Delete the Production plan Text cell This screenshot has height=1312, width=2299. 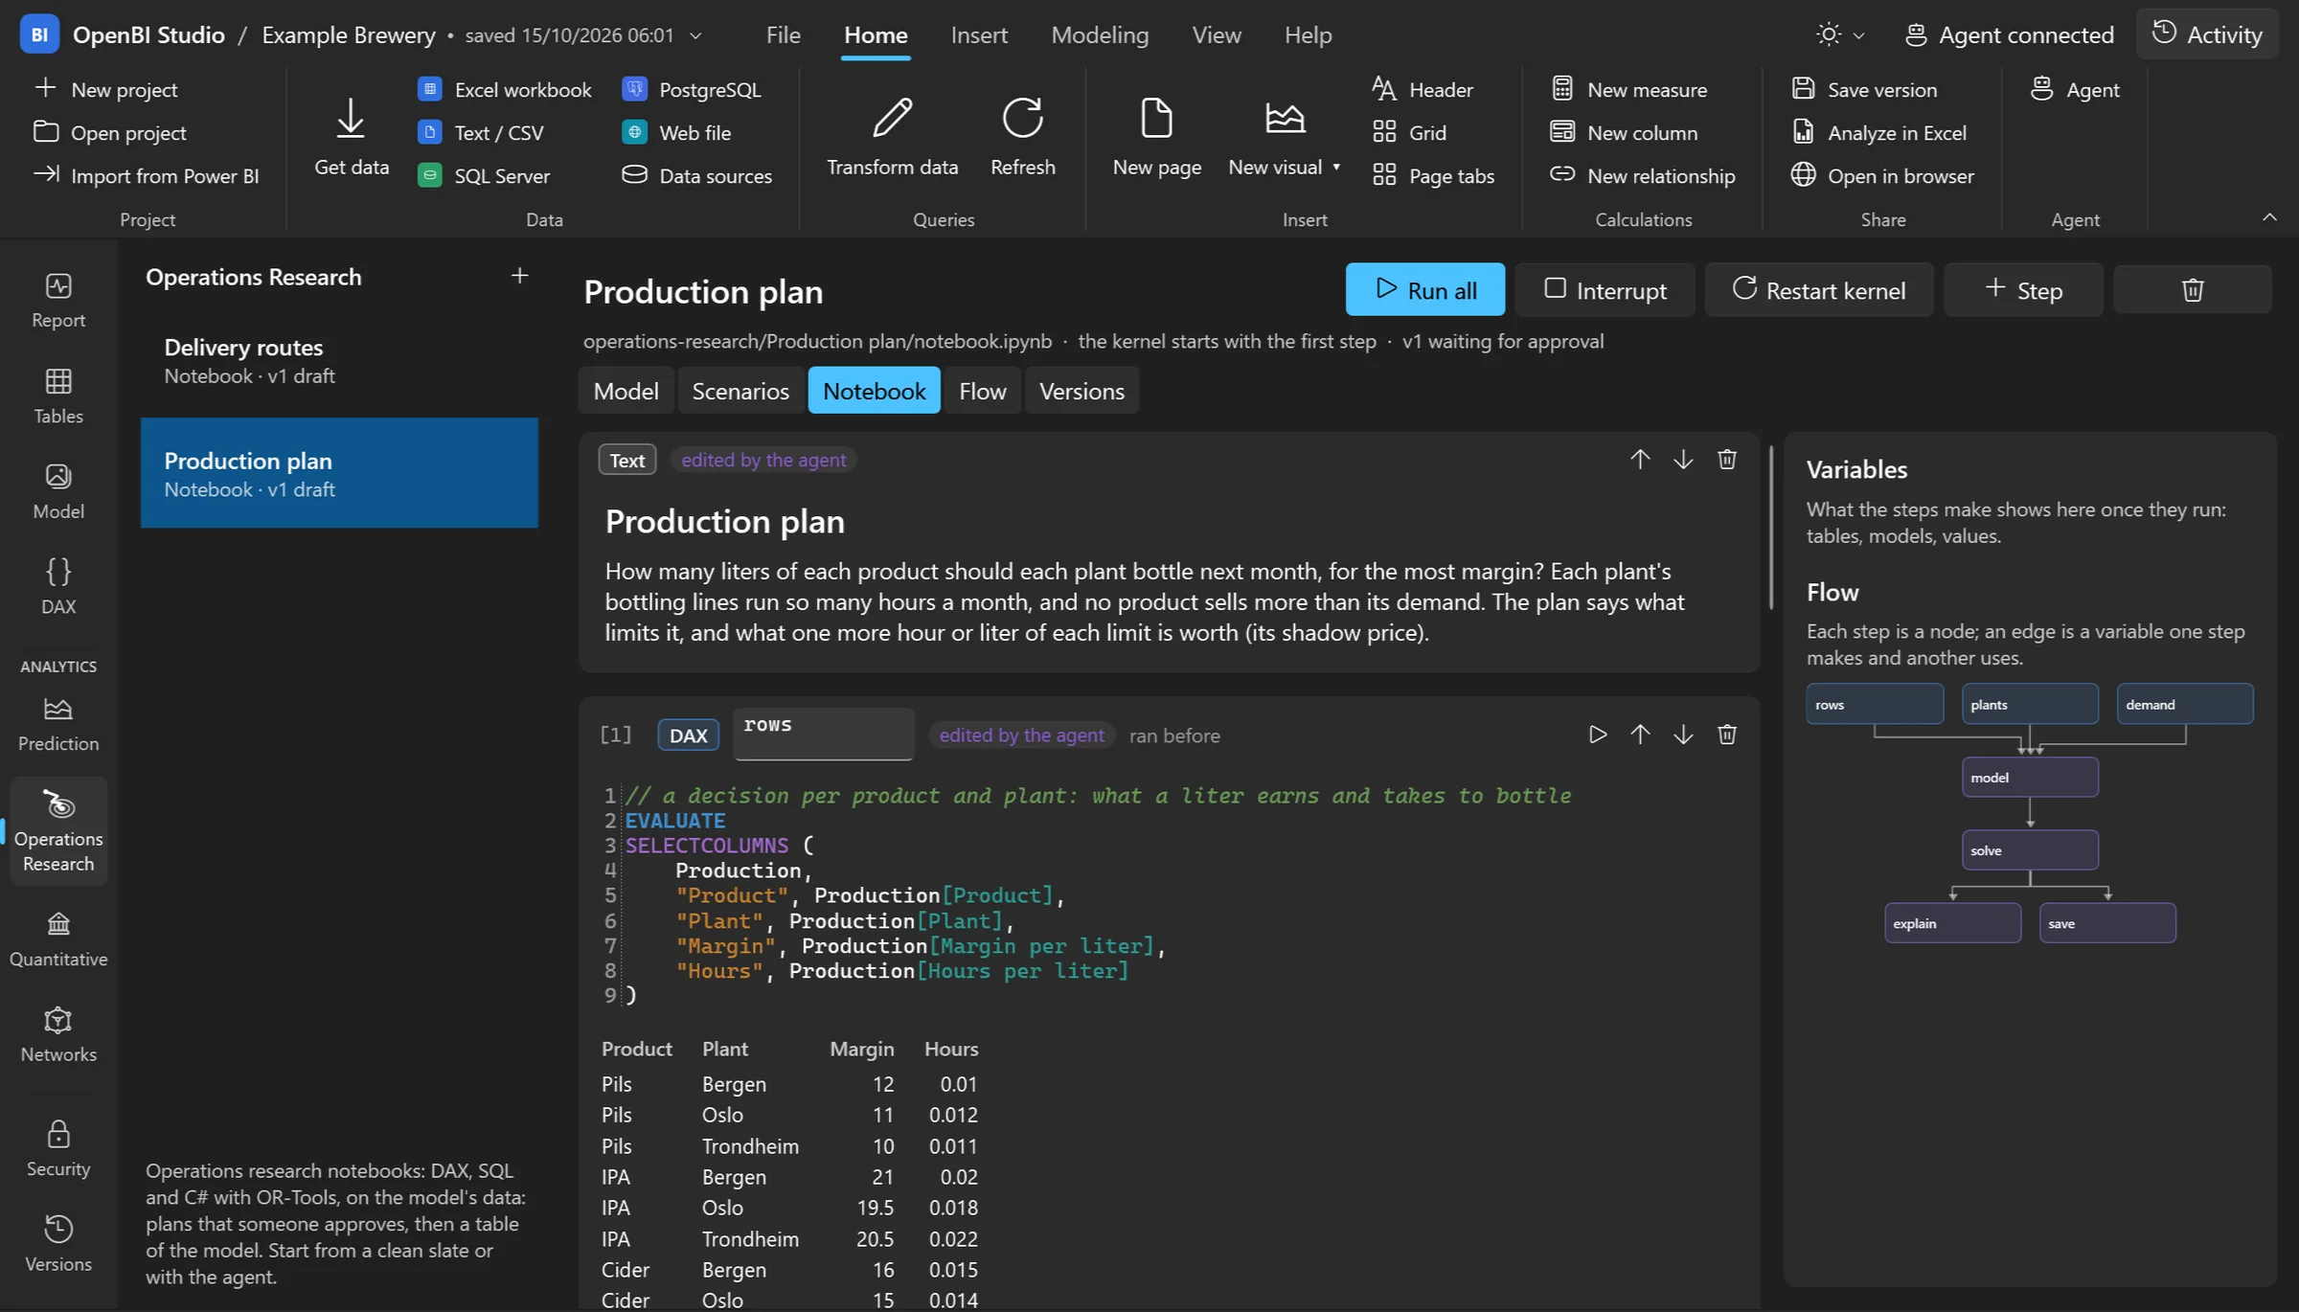tap(1726, 460)
